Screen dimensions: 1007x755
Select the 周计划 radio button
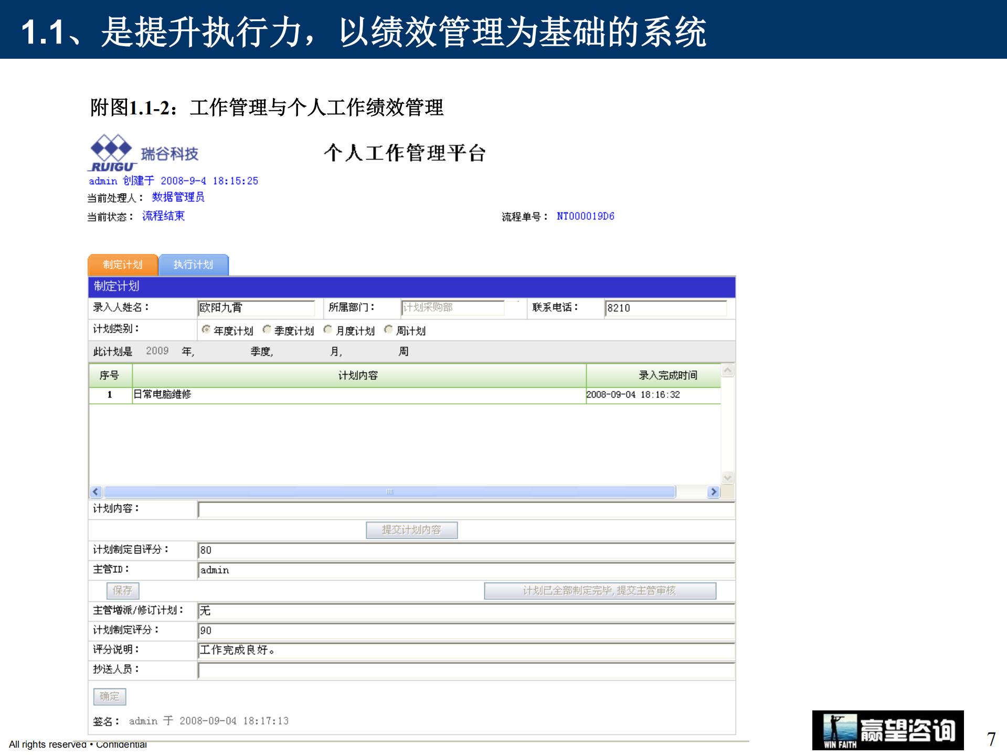(388, 329)
